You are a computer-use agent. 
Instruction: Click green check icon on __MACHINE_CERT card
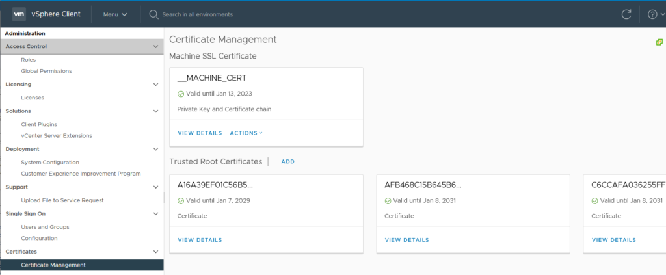(x=181, y=94)
